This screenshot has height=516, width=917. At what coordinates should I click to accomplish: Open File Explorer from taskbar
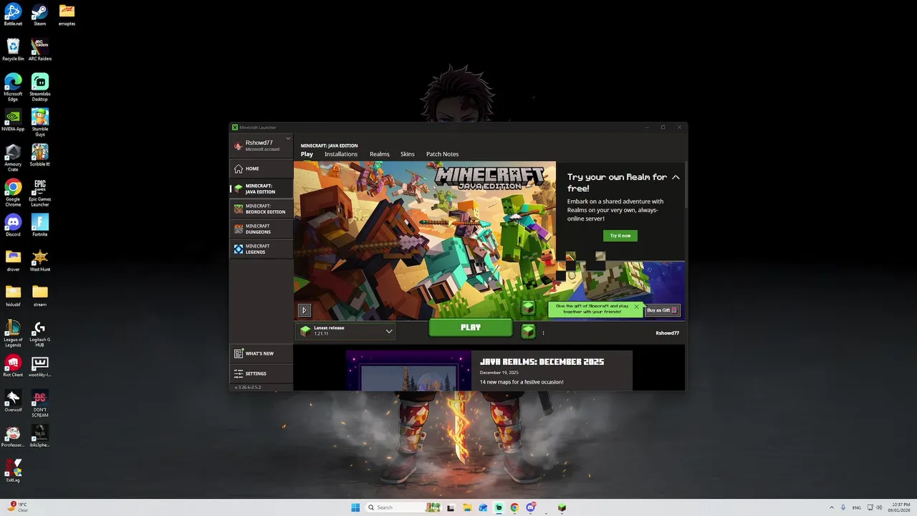[467, 507]
